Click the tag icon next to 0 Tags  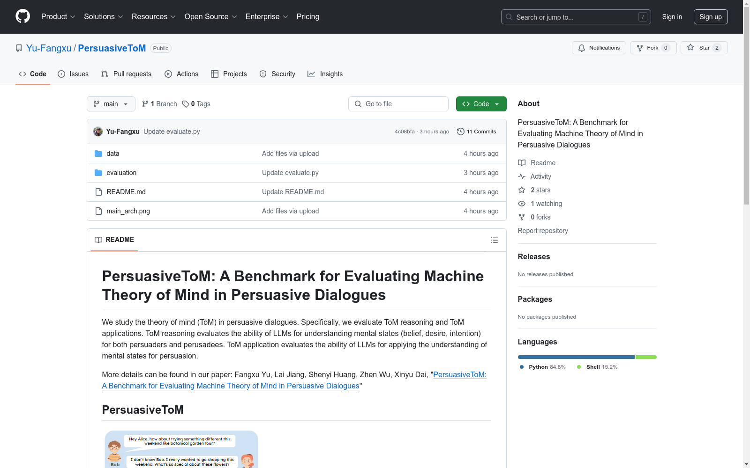coord(186,104)
